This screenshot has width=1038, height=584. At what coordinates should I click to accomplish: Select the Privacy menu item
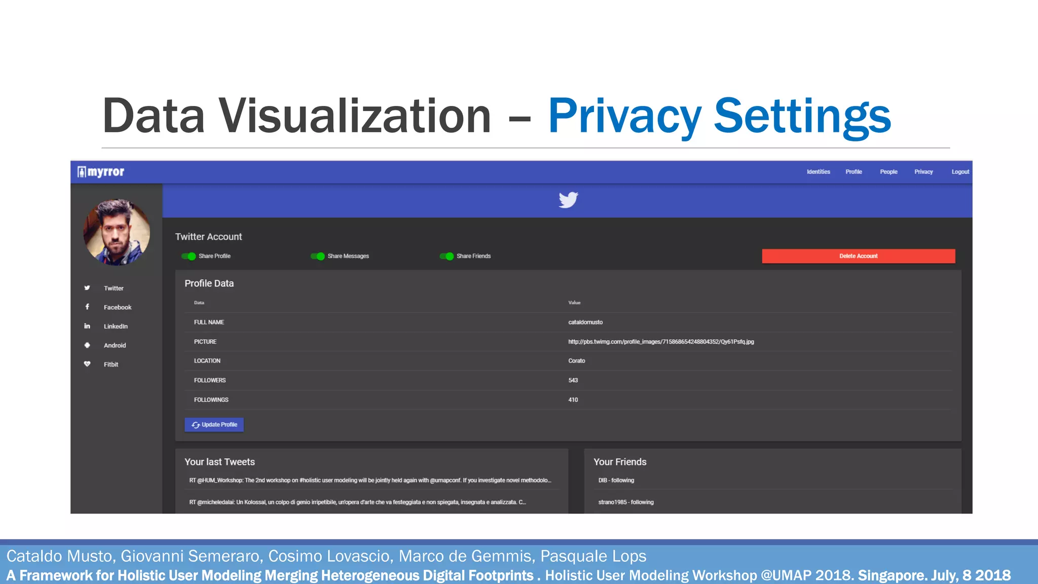click(x=923, y=172)
